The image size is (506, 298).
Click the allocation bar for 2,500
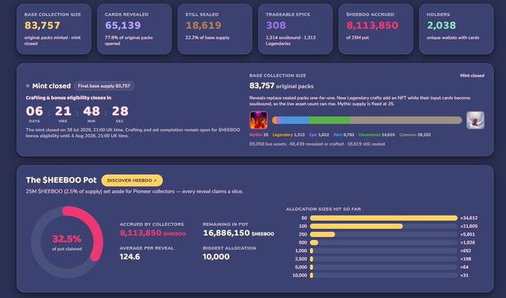click(x=384, y=259)
